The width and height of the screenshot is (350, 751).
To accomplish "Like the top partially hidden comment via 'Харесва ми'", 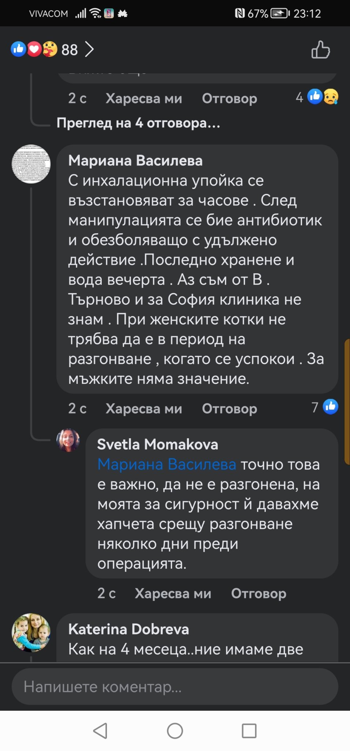I will [x=144, y=99].
